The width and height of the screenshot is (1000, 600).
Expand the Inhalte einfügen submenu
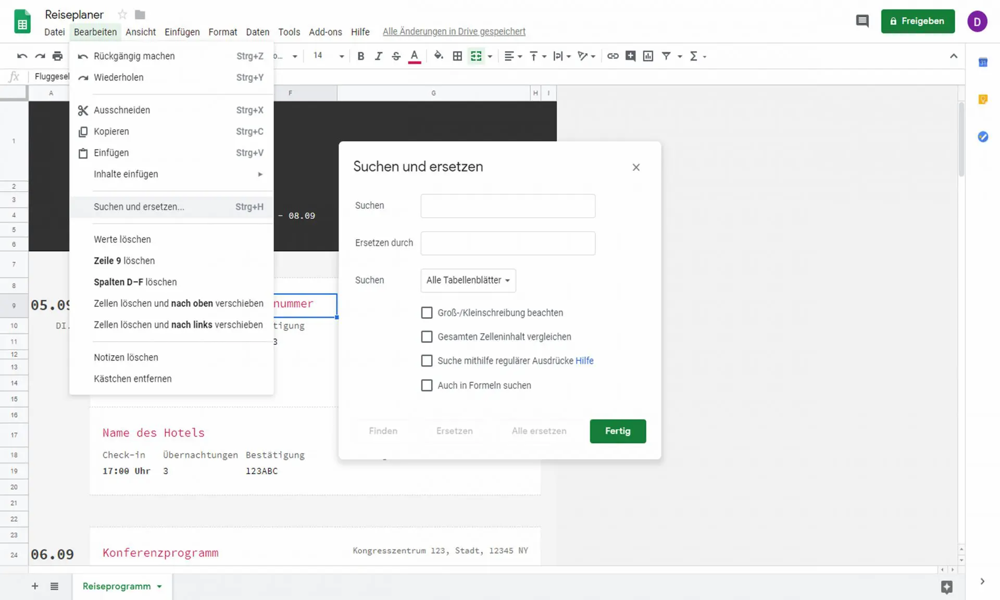(171, 174)
